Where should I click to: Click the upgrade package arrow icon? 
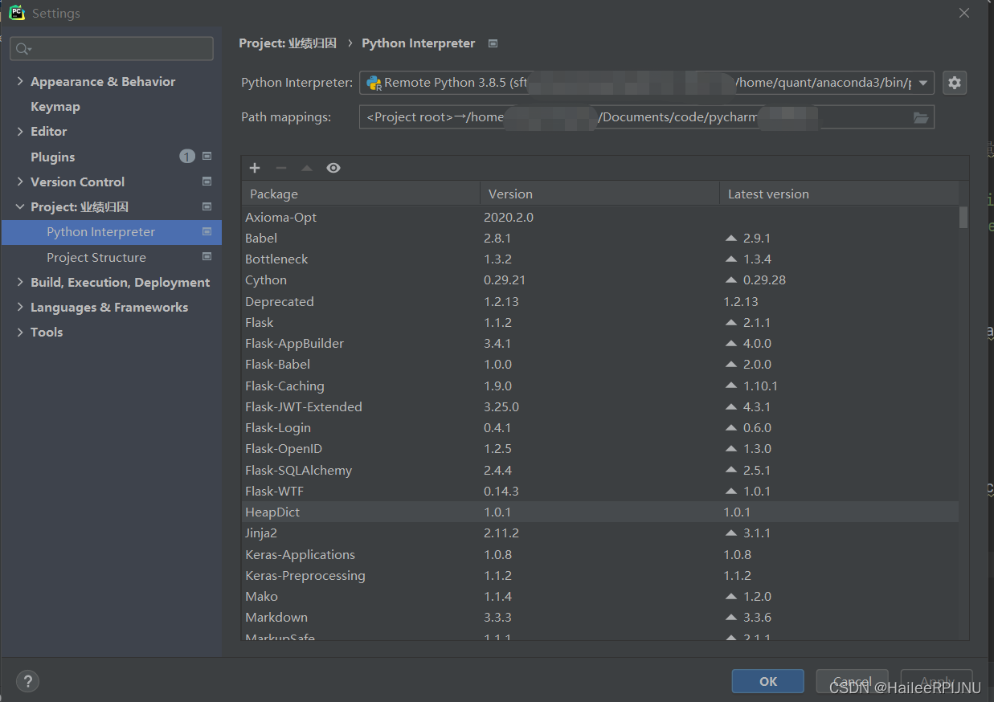tap(307, 168)
